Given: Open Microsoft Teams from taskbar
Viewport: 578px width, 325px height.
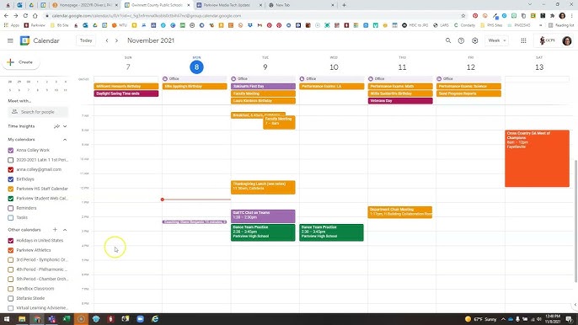Looking at the screenshot, I should [x=51, y=319].
